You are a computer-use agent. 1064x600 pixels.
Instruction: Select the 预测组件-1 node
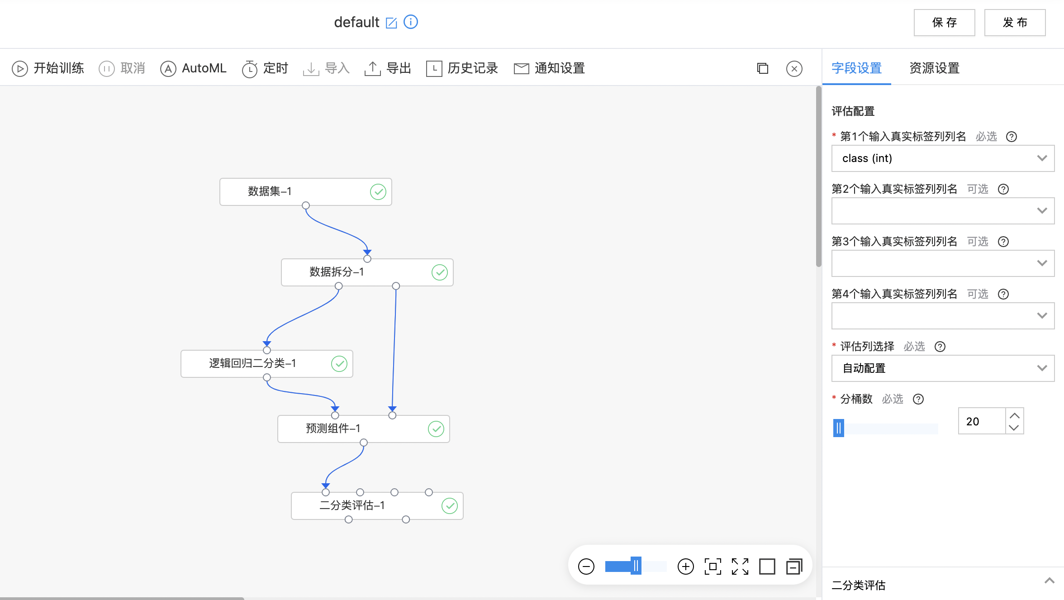click(x=364, y=429)
